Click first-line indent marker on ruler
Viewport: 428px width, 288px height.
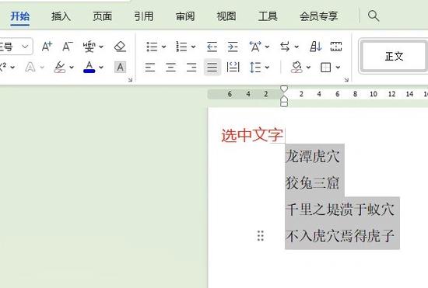(x=284, y=89)
